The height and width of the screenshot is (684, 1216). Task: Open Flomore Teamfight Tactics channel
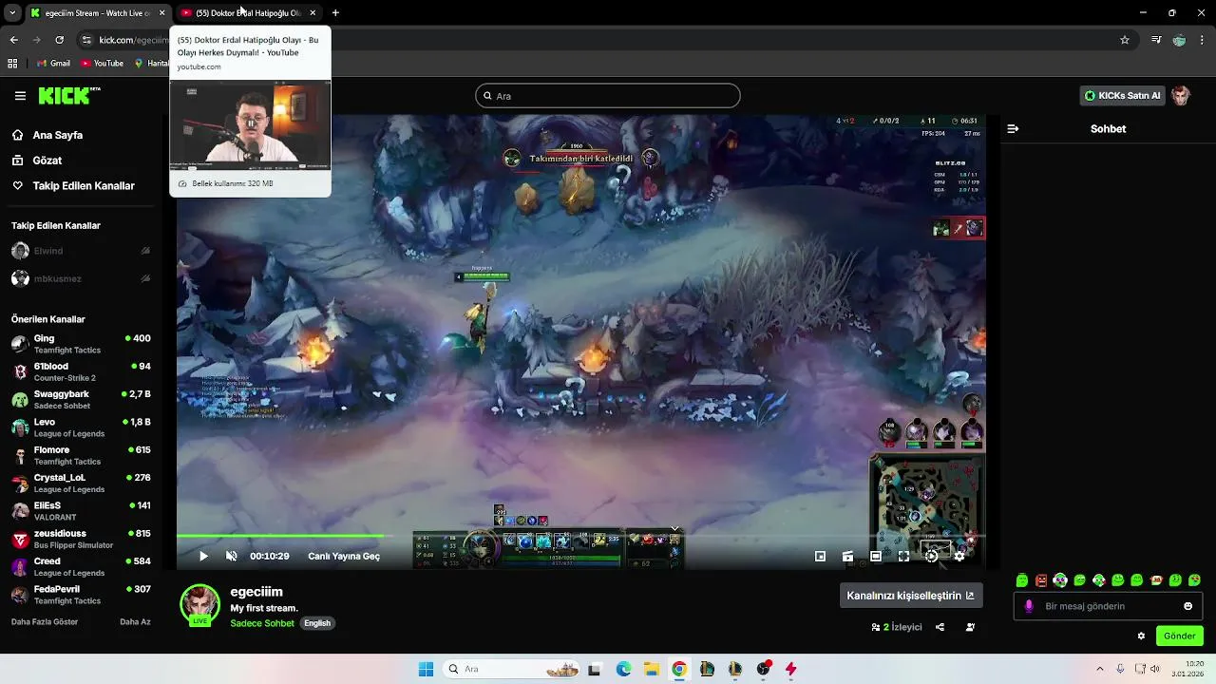(81, 455)
